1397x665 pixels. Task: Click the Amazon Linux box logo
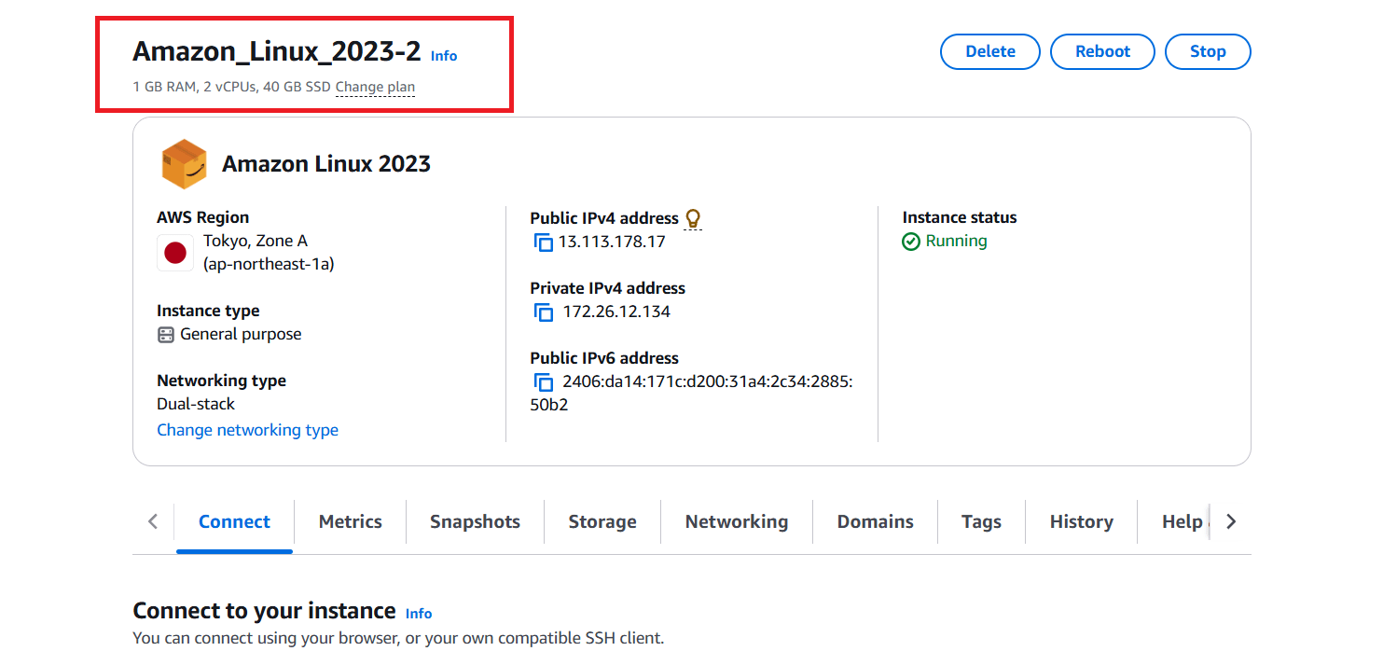pyautogui.click(x=184, y=164)
